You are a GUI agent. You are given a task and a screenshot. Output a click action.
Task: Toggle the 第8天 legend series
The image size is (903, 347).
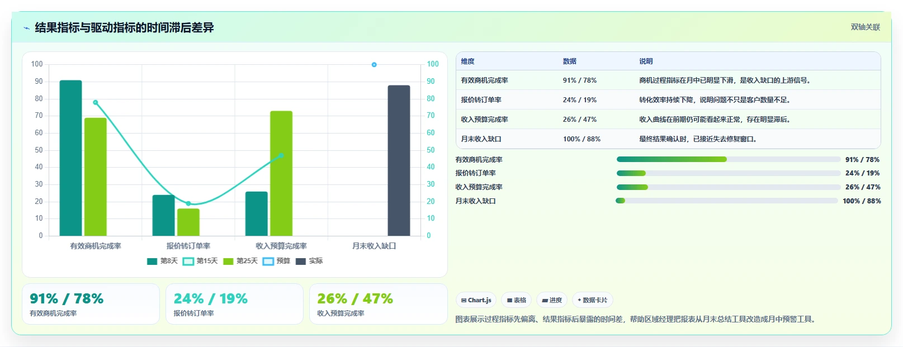(x=162, y=261)
